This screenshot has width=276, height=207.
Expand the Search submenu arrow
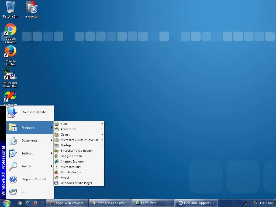[51, 166]
